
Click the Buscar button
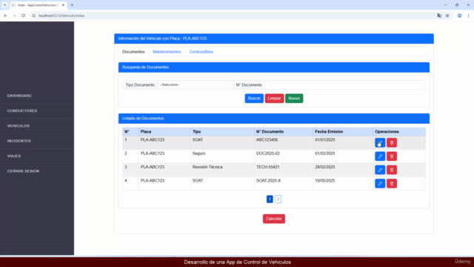click(x=254, y=99)
